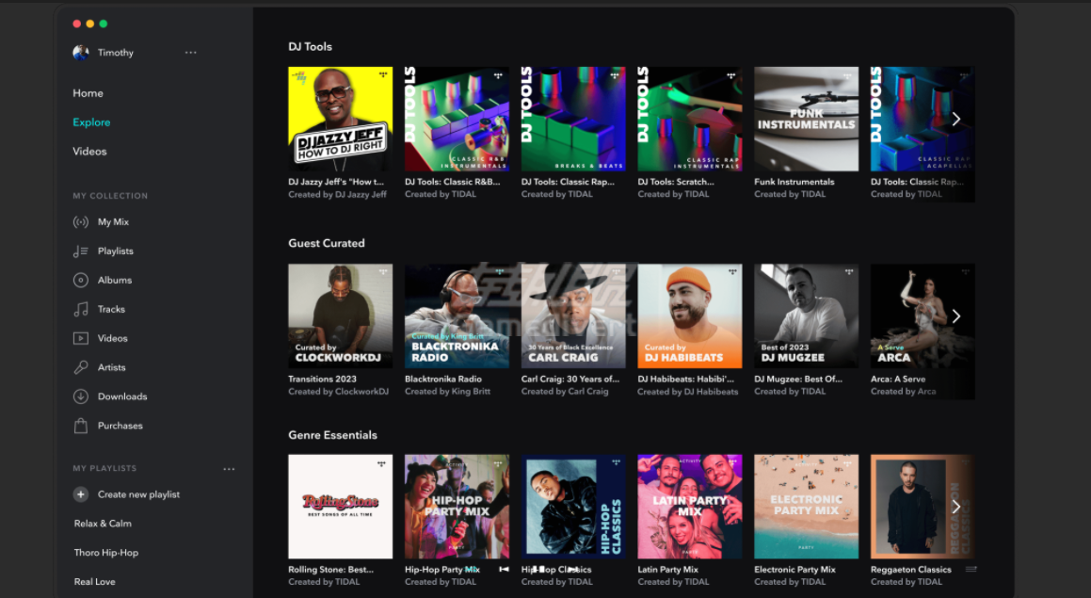This screenshot has height=598, width=1091.
Task: Go to the Home page
Action: [x=88, y=93]
